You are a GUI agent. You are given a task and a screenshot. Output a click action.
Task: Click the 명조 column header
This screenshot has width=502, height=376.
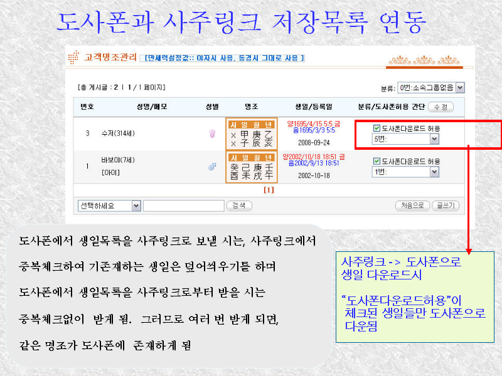252,107
